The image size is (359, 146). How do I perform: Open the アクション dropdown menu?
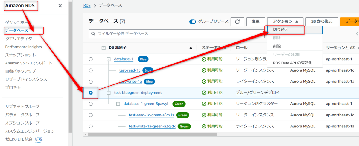(285, 21)
